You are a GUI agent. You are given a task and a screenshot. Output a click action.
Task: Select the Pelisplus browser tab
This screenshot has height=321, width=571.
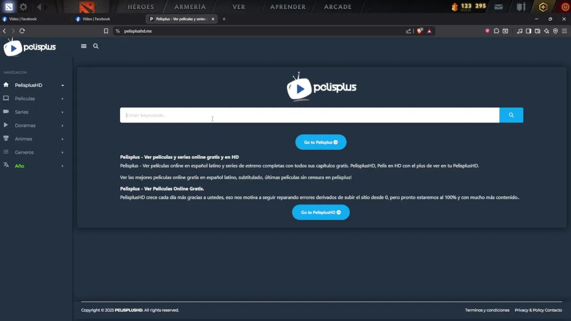182,19
